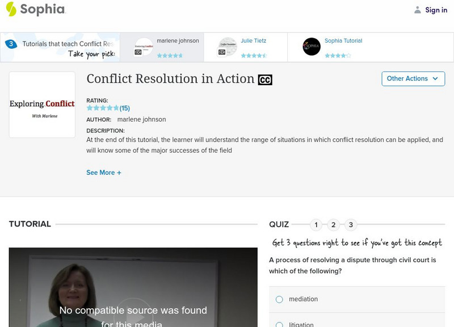Viewport: 454px width, 327px height.
Task: Select the litigation answer option
Action: [x=357, y=321]
